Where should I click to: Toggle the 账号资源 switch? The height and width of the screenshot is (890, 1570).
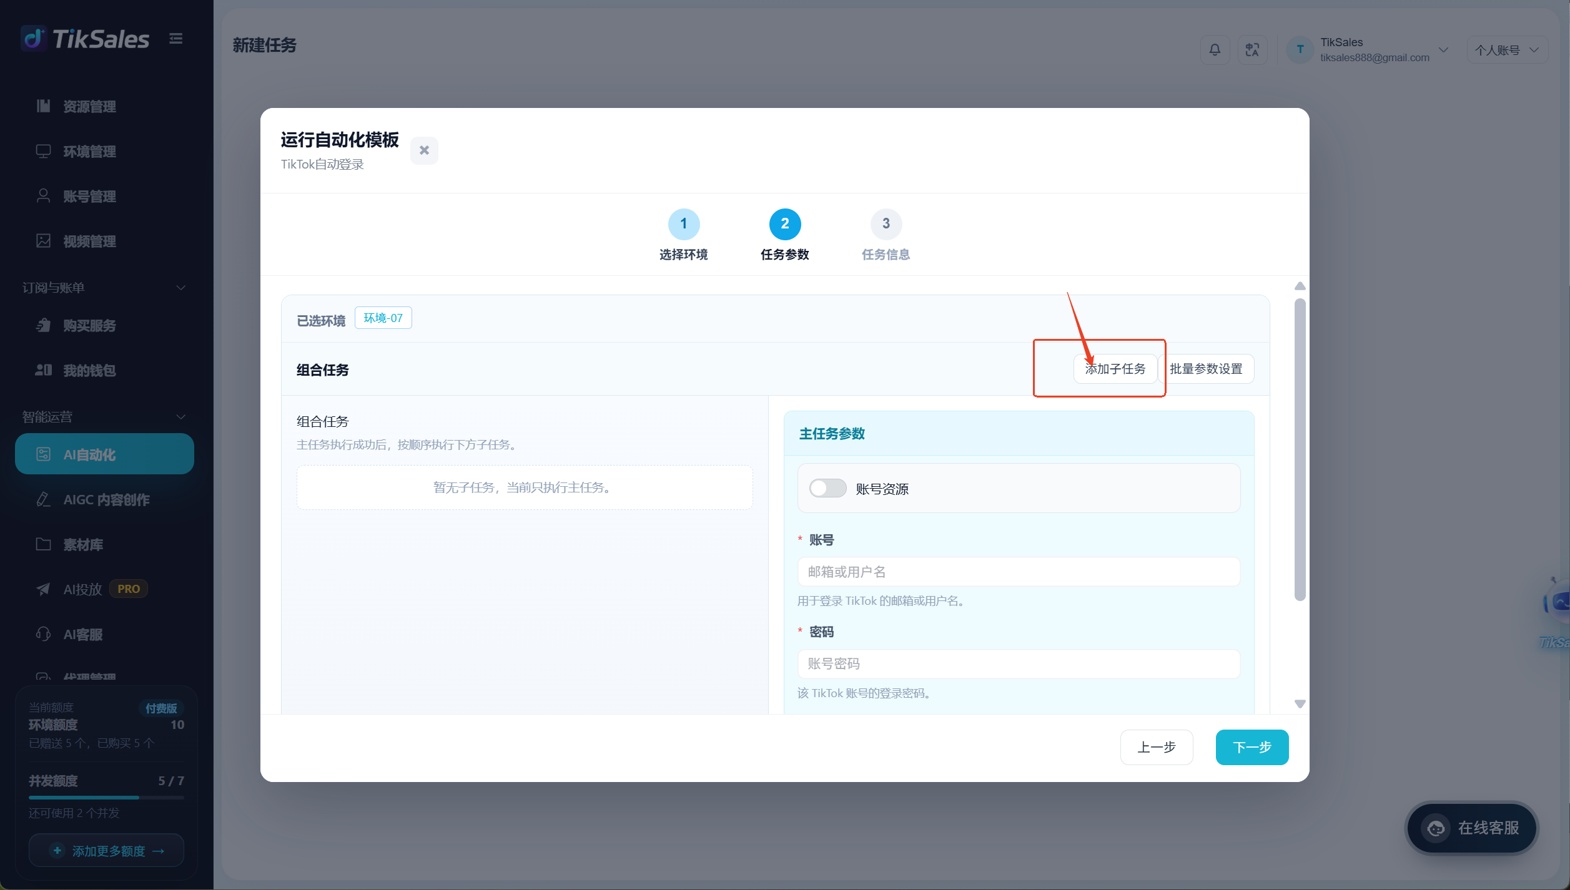click(827, 488)
